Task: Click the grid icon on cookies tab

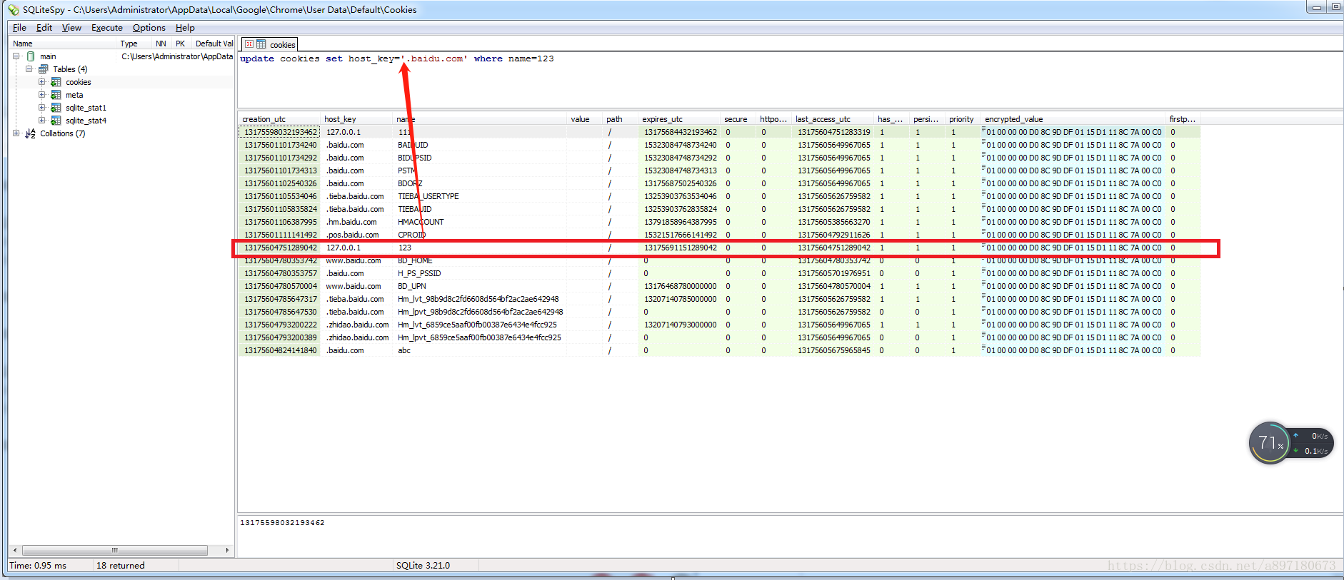Action: click(261, 44)
